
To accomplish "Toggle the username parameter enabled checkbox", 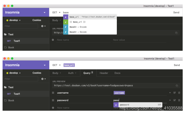I will tap(174, 93).
